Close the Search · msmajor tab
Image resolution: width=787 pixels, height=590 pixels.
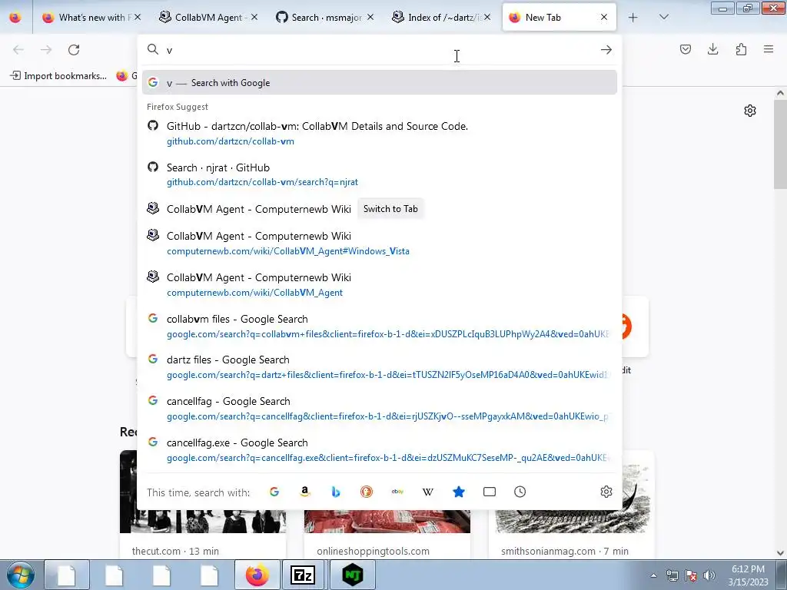tap(370, 18)
